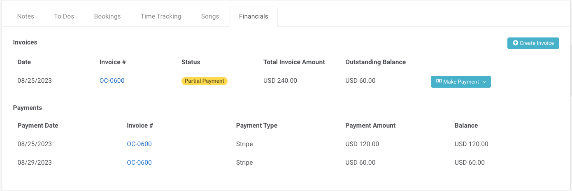Viewport: 572px width, 191px height.
Task: Switch to the Notes tab
Action: click(26, 16)
